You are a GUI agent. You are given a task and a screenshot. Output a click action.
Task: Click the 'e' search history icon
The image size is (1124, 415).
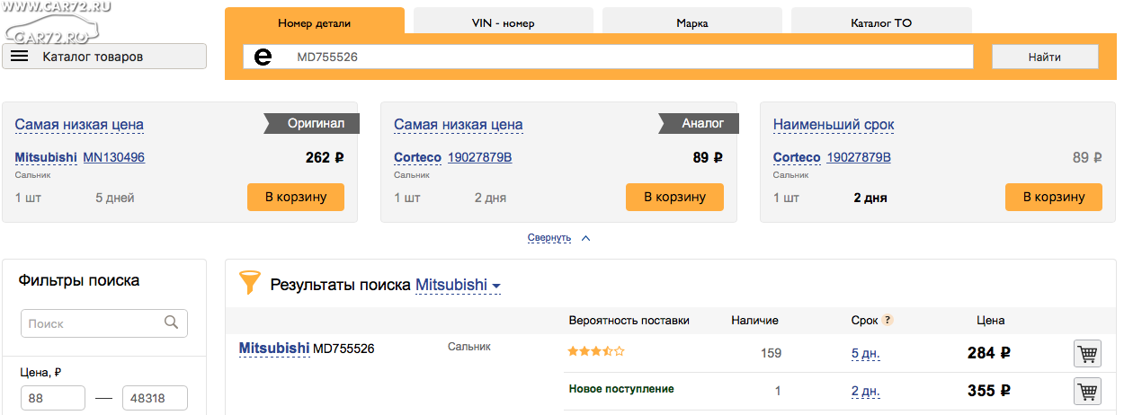coord(263,57)
